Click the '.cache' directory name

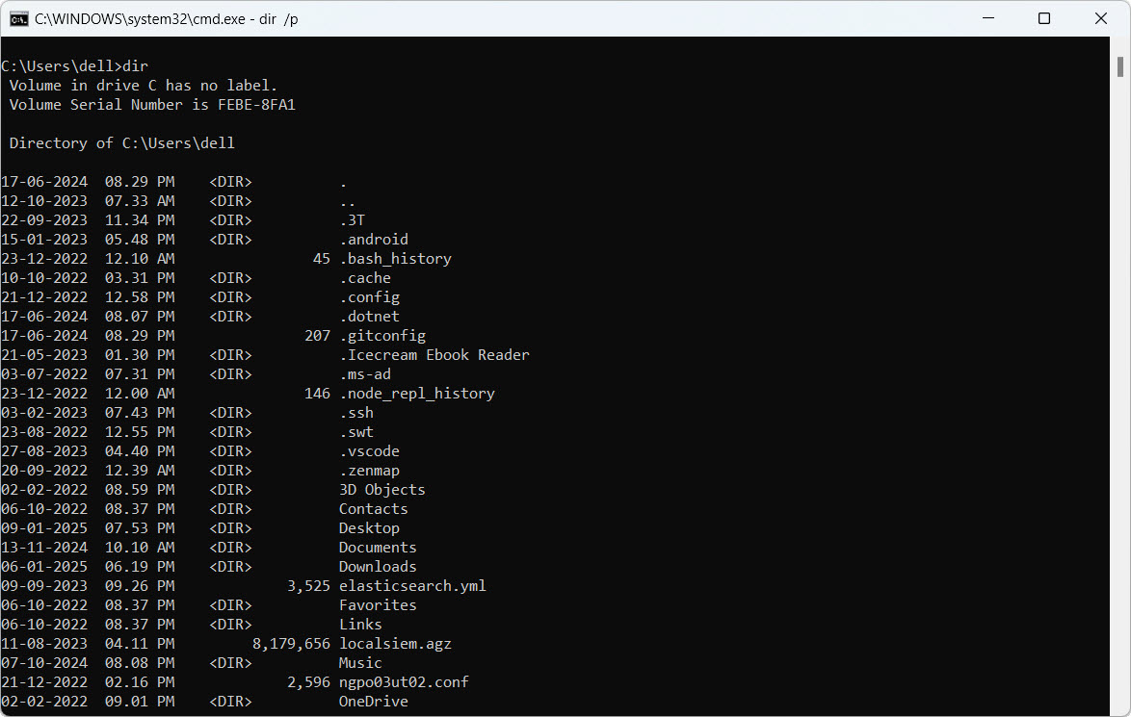[x=365, y=277]
